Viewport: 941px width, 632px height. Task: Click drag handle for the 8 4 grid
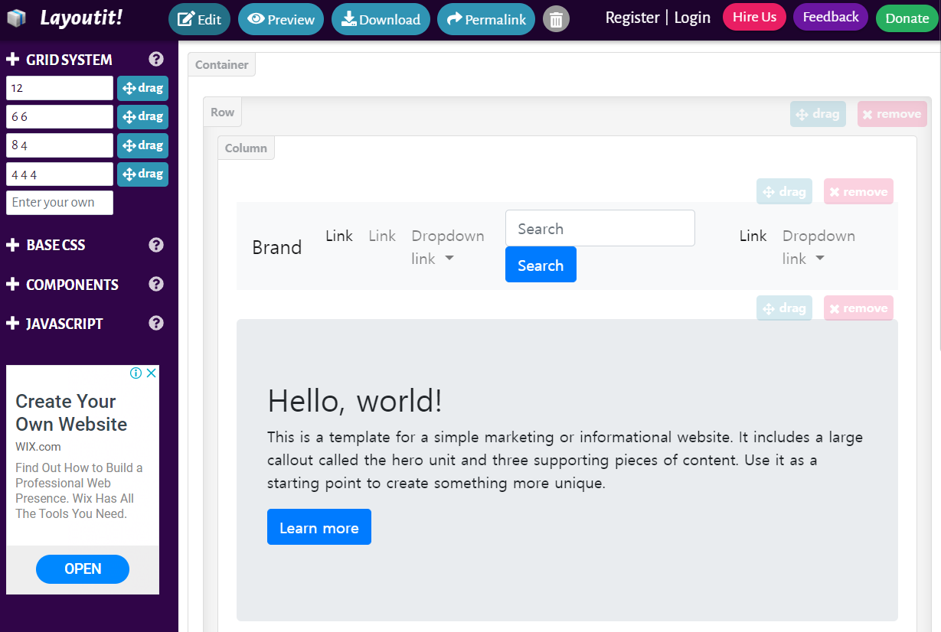[142, 145]
